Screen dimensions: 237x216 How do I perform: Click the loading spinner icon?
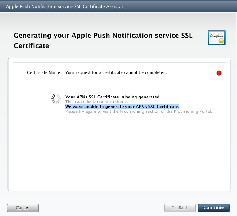(56, 99)
